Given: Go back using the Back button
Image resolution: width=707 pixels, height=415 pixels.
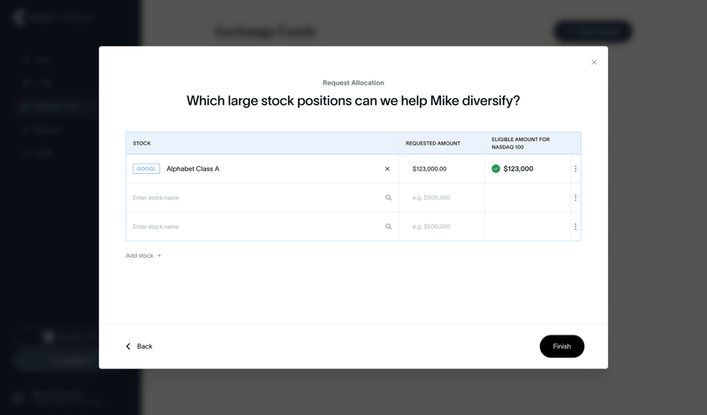Looking at the screenshot, I should [x=139, y=346].
